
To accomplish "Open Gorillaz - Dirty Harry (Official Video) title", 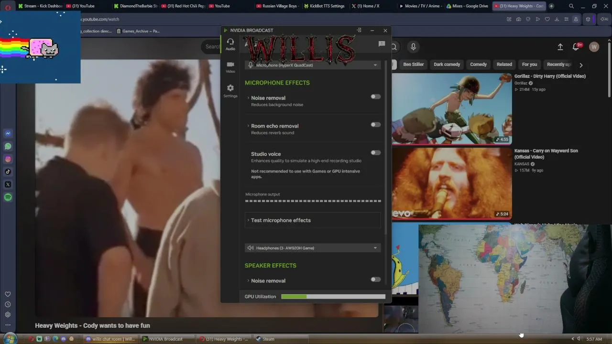I will [550, 76].
